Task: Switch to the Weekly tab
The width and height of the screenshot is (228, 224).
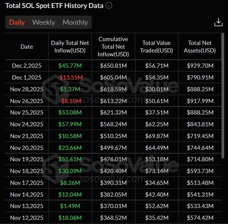Action: [x=44, y=22]
